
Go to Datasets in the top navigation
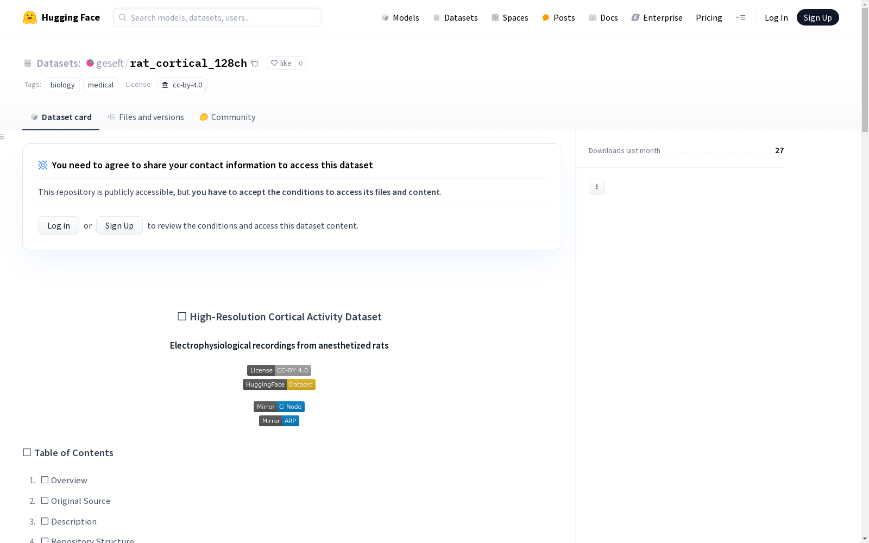[x=455, y=17]
